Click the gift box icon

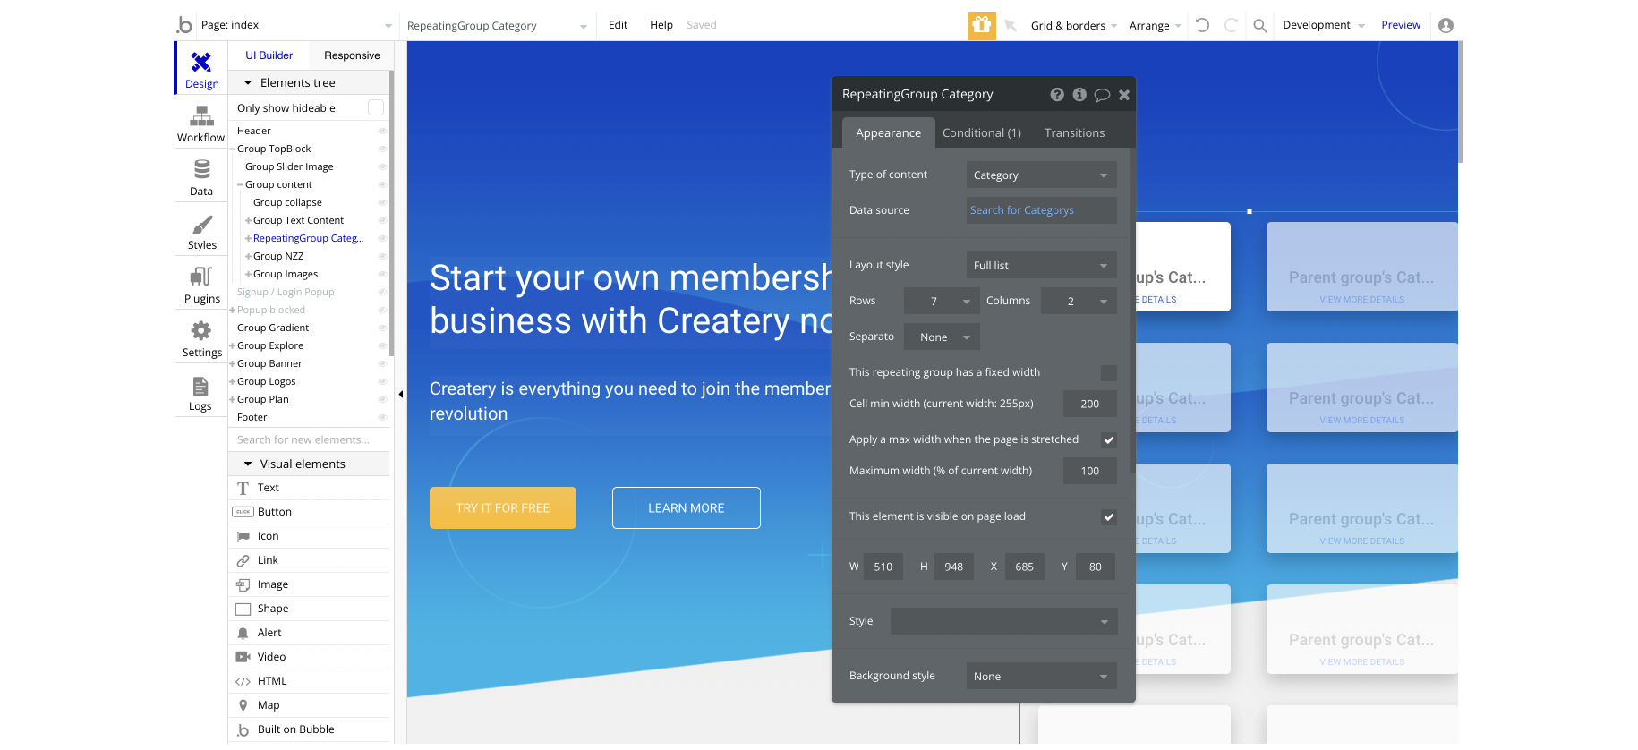982,25
